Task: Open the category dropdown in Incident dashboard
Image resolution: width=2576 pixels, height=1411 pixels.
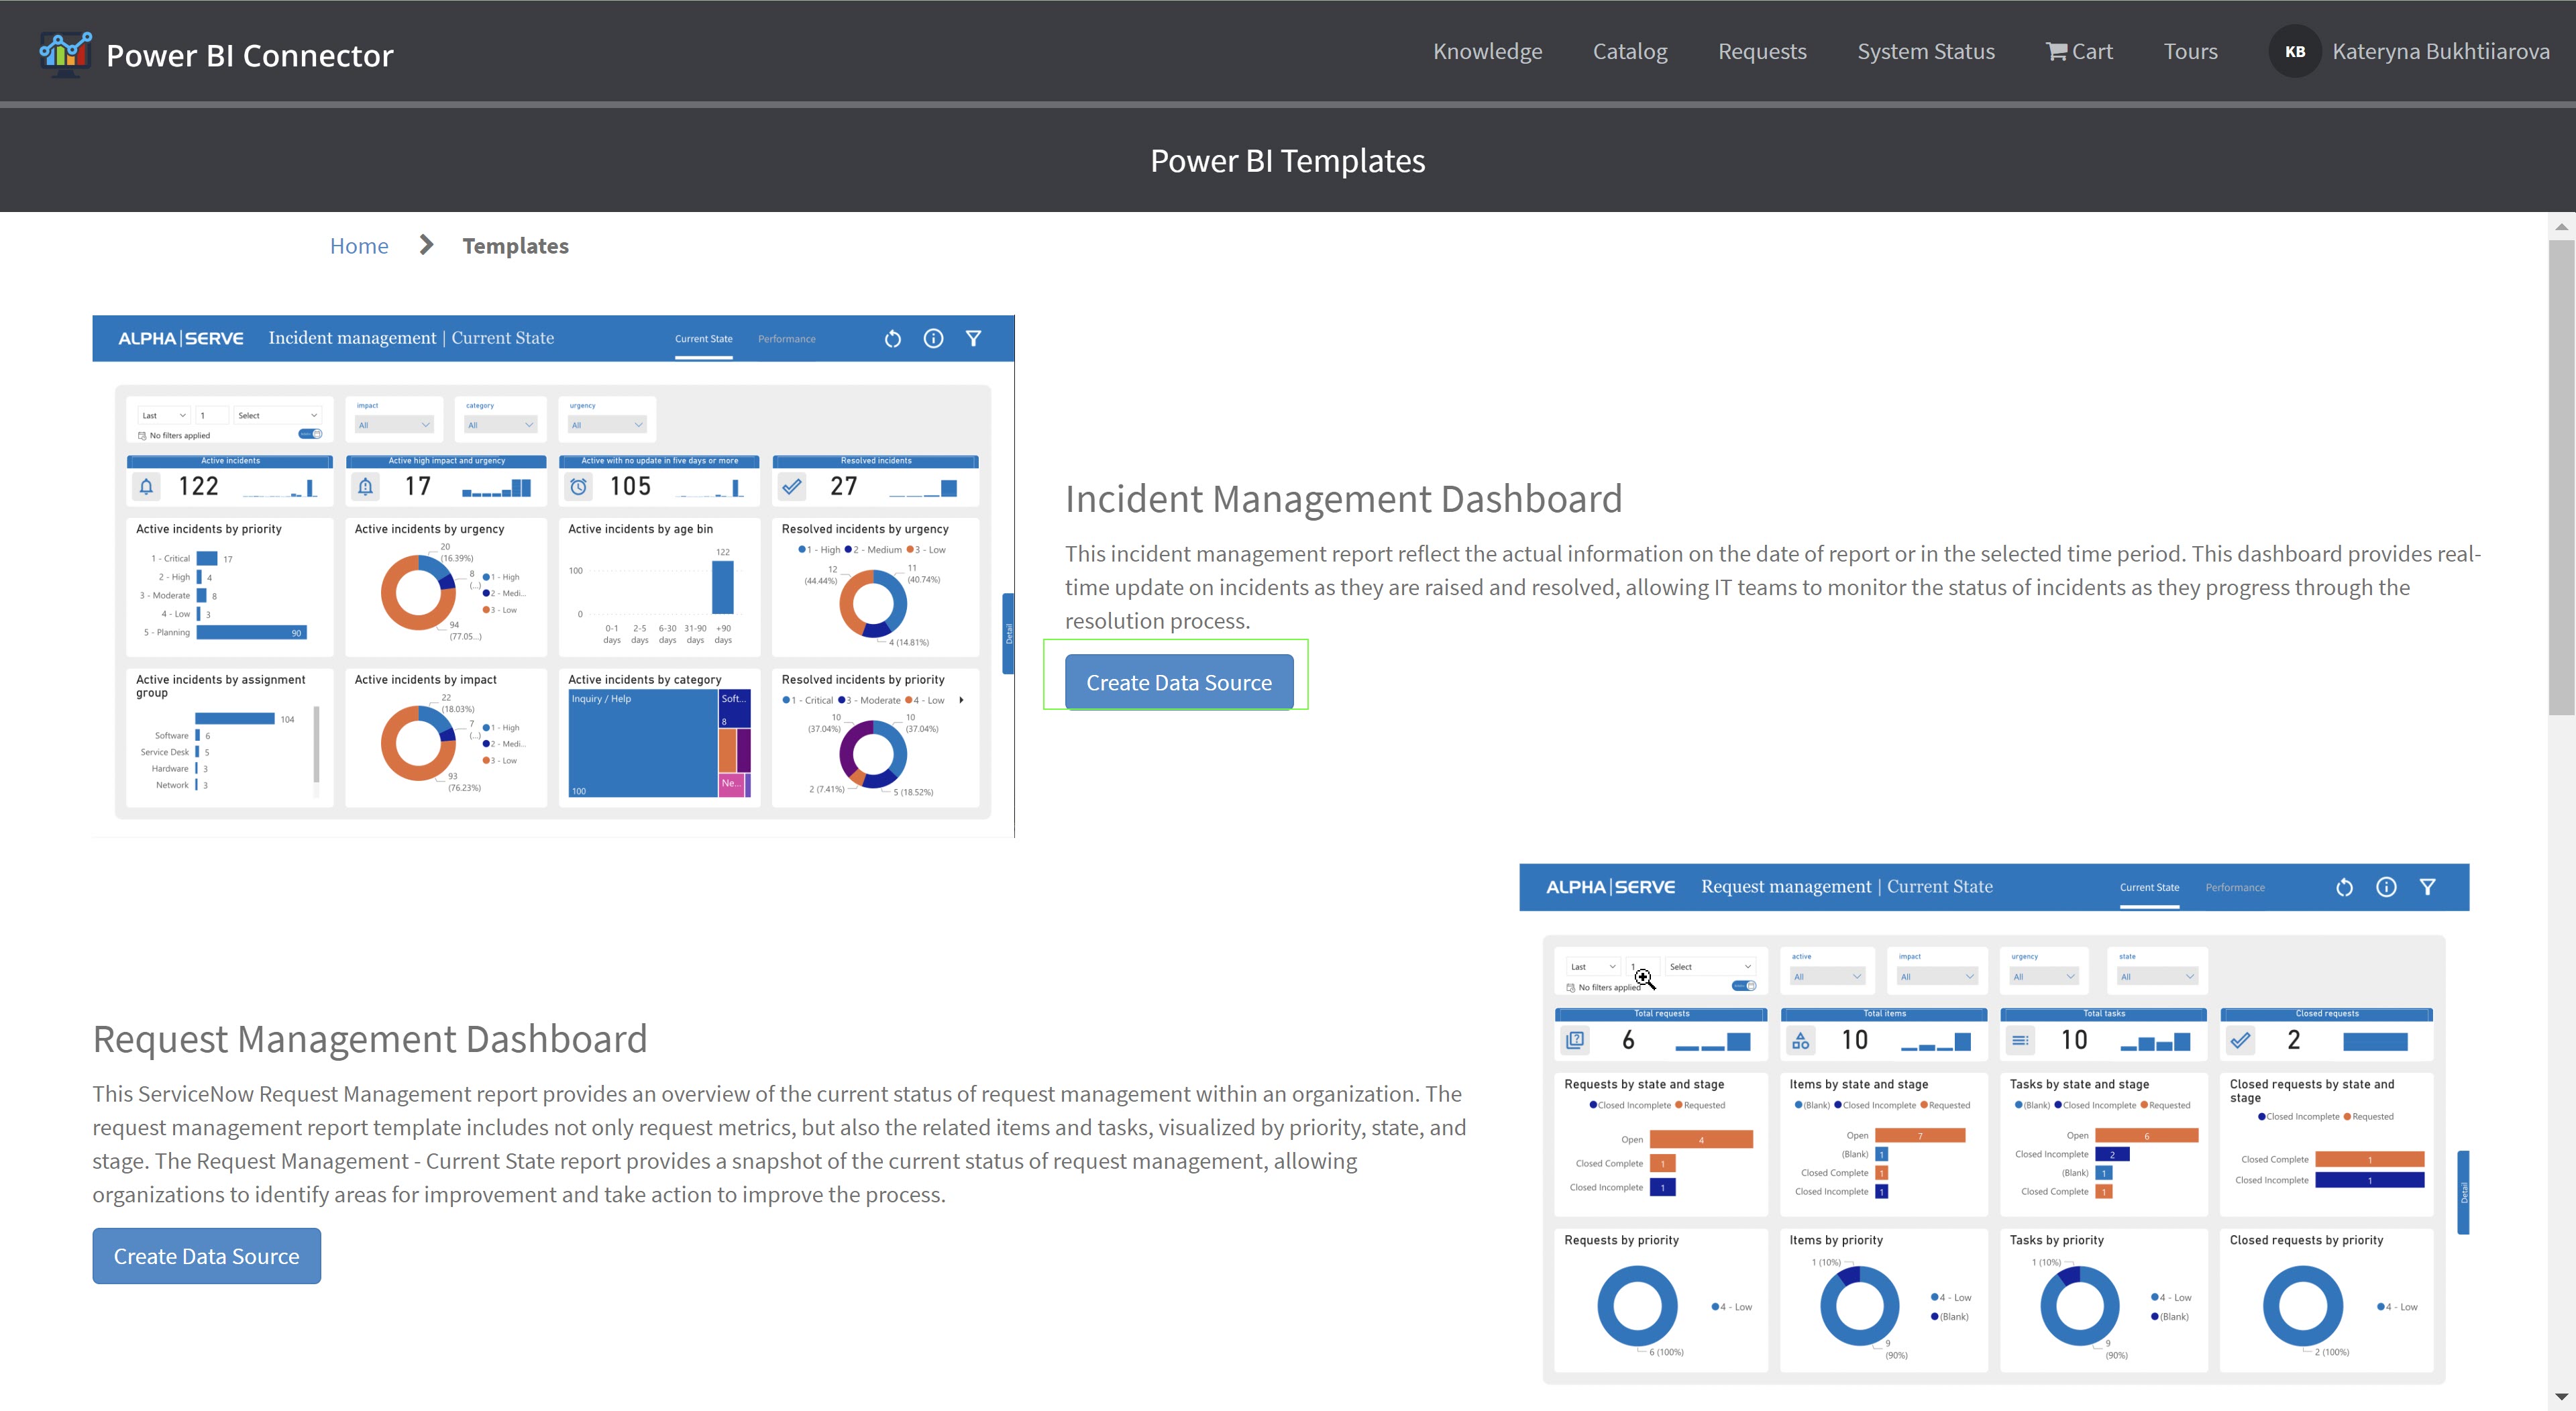Action: 501,425
